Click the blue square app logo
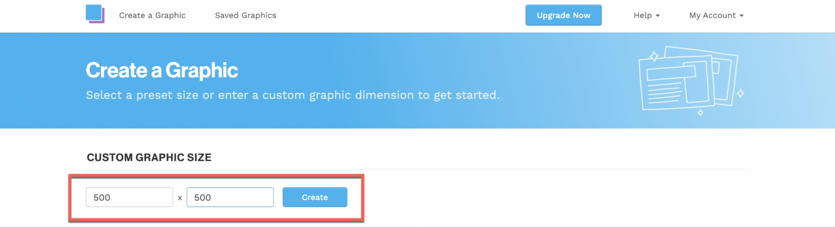The height and width of the screenshot is (227, 835). point(95,14)
